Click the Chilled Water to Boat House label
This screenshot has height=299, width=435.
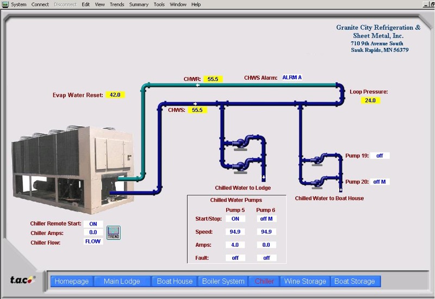[330, 198]
